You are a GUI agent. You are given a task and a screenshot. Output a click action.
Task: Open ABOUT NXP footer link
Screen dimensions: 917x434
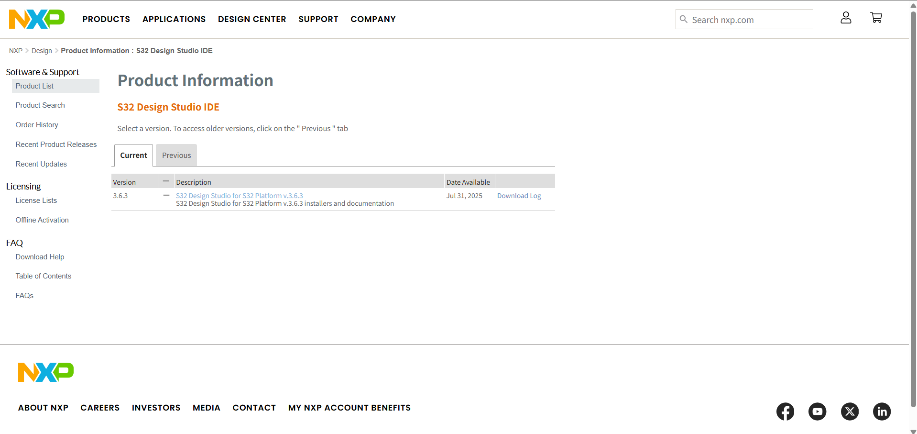(43, 408)
